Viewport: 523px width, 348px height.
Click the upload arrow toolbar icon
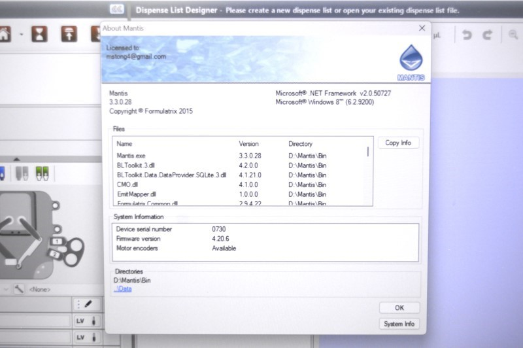coord(69,34)
